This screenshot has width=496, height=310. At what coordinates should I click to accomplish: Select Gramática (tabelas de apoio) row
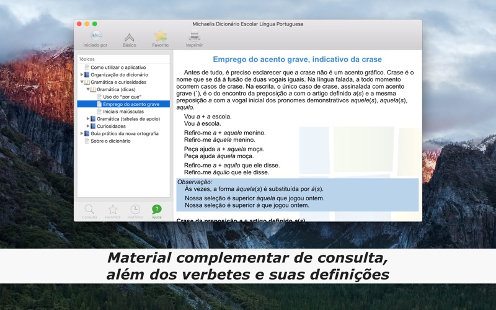[x=128, y=118]
